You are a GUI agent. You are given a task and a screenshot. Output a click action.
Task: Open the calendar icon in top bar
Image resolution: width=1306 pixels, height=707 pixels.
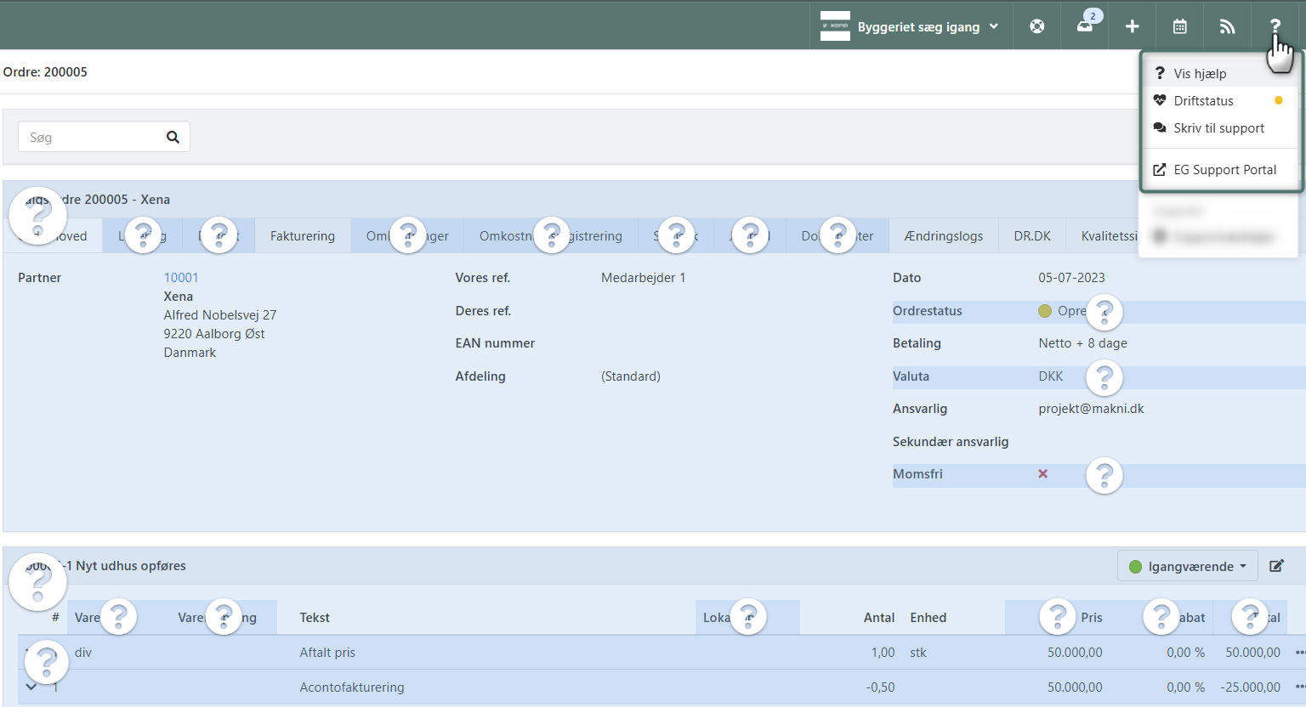click(1179, 26)
